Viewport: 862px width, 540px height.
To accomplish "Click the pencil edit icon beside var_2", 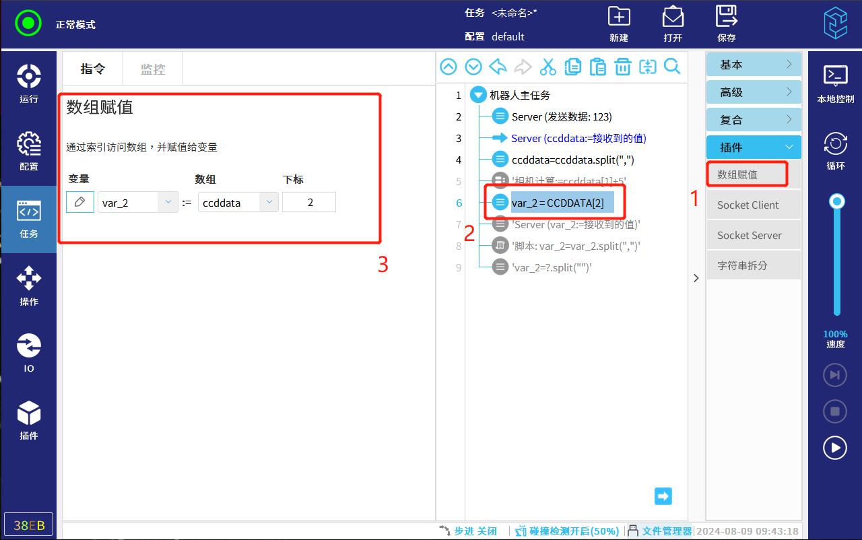I will [x=80, y=202].
